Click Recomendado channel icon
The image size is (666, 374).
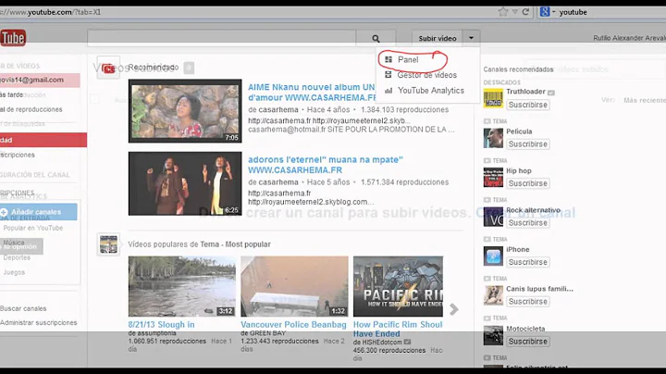(108, 68)
